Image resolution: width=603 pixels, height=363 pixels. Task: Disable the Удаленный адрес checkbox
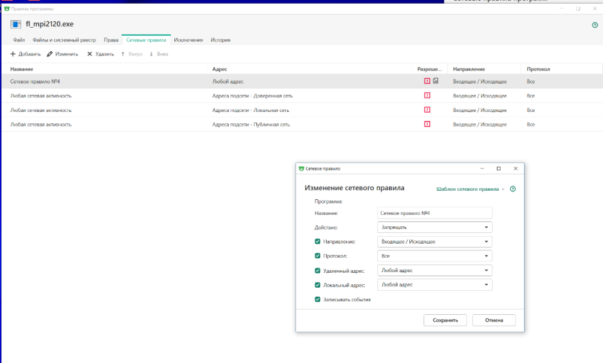click(x=318, y=270)
